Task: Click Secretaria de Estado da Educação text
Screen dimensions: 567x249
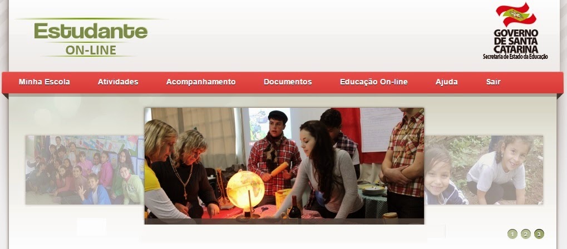Action: coord(515,57)
